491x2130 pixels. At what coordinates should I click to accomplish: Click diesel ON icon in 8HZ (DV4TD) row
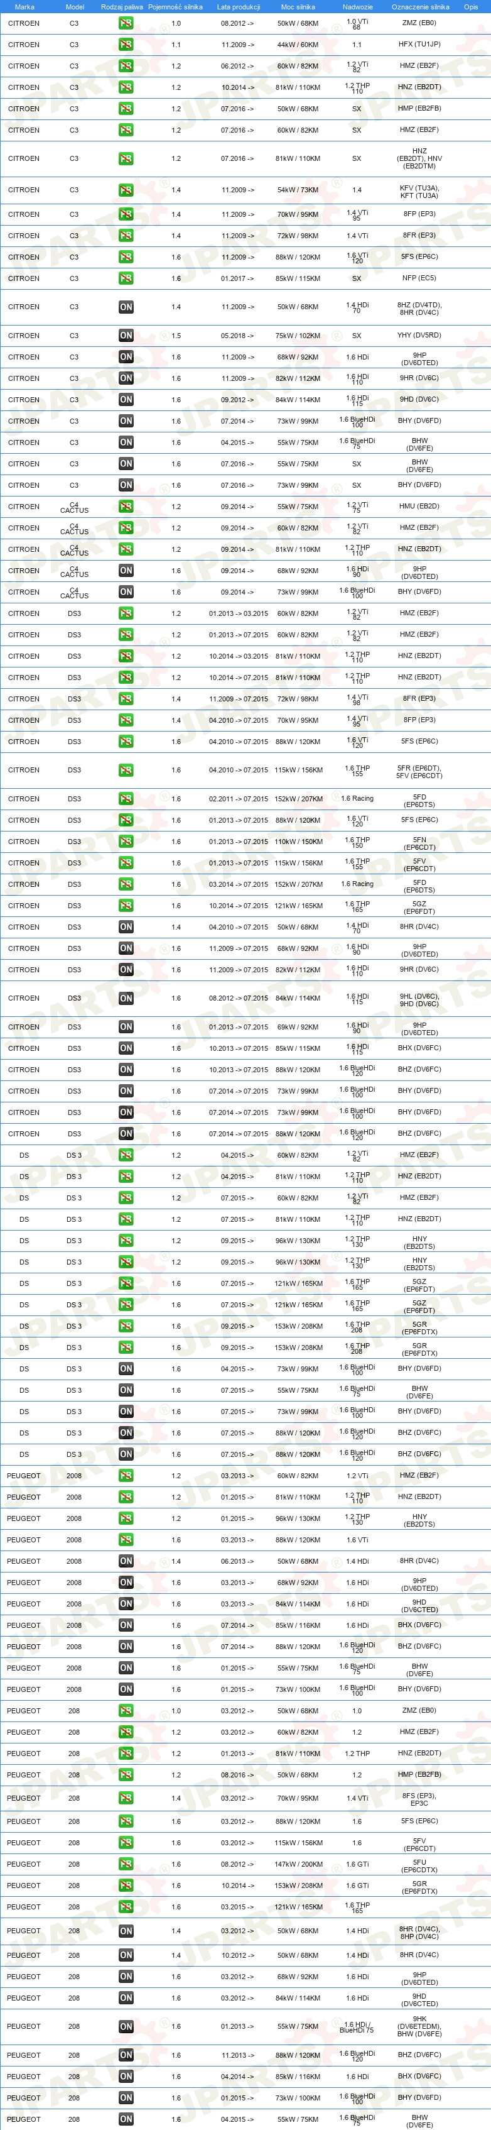coord(126,307)
